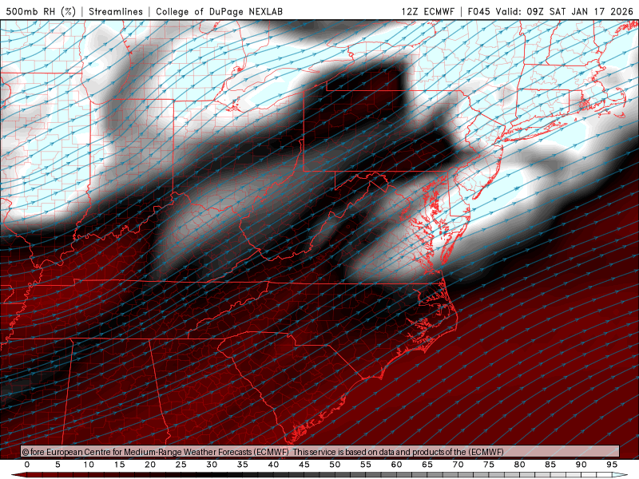Image resolution: width=639 pixels, height=479 pixels.
Task: Click the "25" value on the color scale
Action: (x=181, y=465)
